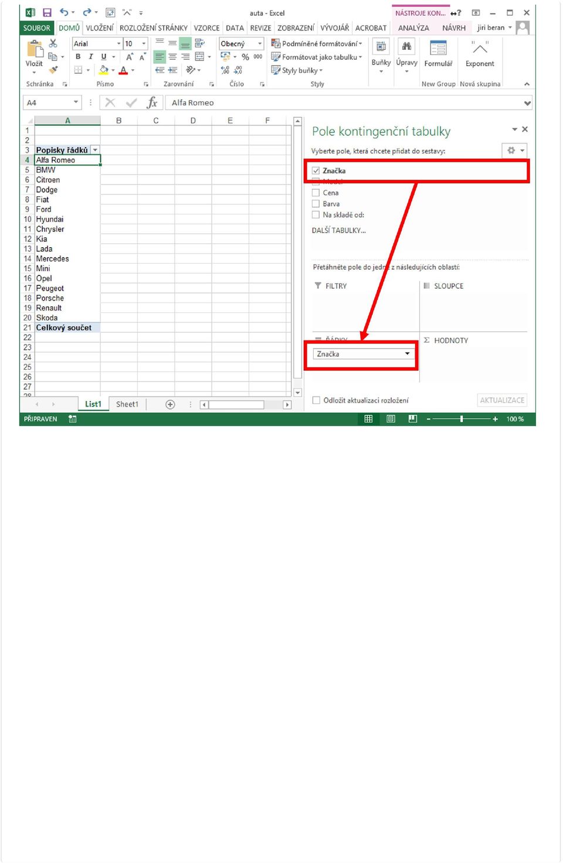Open the font size dropdown showing 10
The width and height of the screenshot is (563, 863).
tap(144, 43)
